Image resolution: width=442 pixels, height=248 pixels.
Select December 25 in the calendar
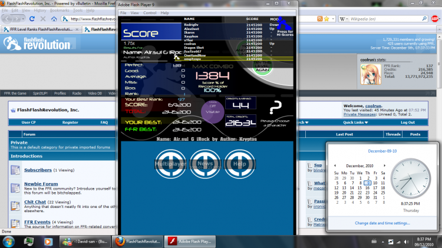pyautogui.click(x=383, y=193)
